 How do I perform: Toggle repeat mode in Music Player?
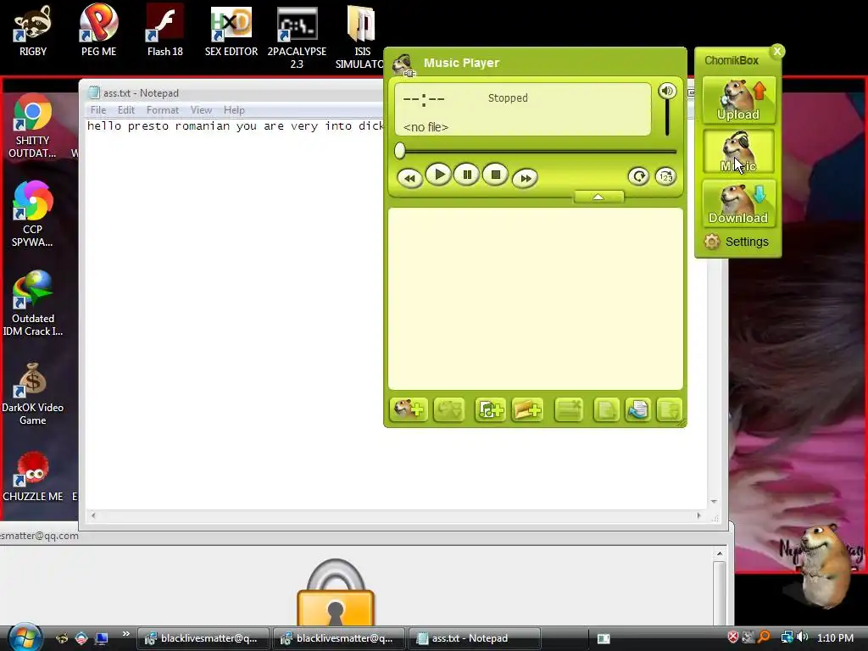(x=639, y=176)
